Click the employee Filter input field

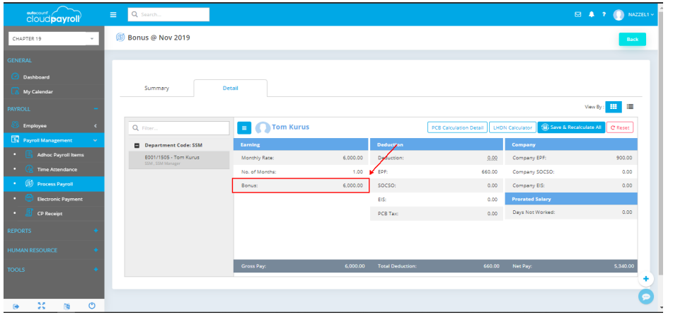pyautogui.click(x=179, y=128)
